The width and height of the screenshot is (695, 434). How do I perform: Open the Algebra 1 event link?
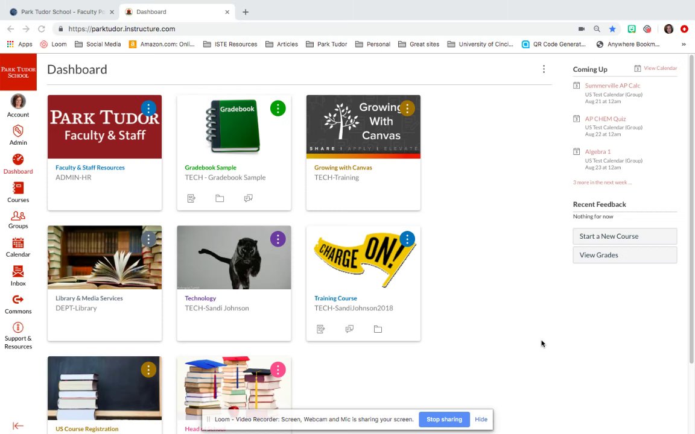597,151
